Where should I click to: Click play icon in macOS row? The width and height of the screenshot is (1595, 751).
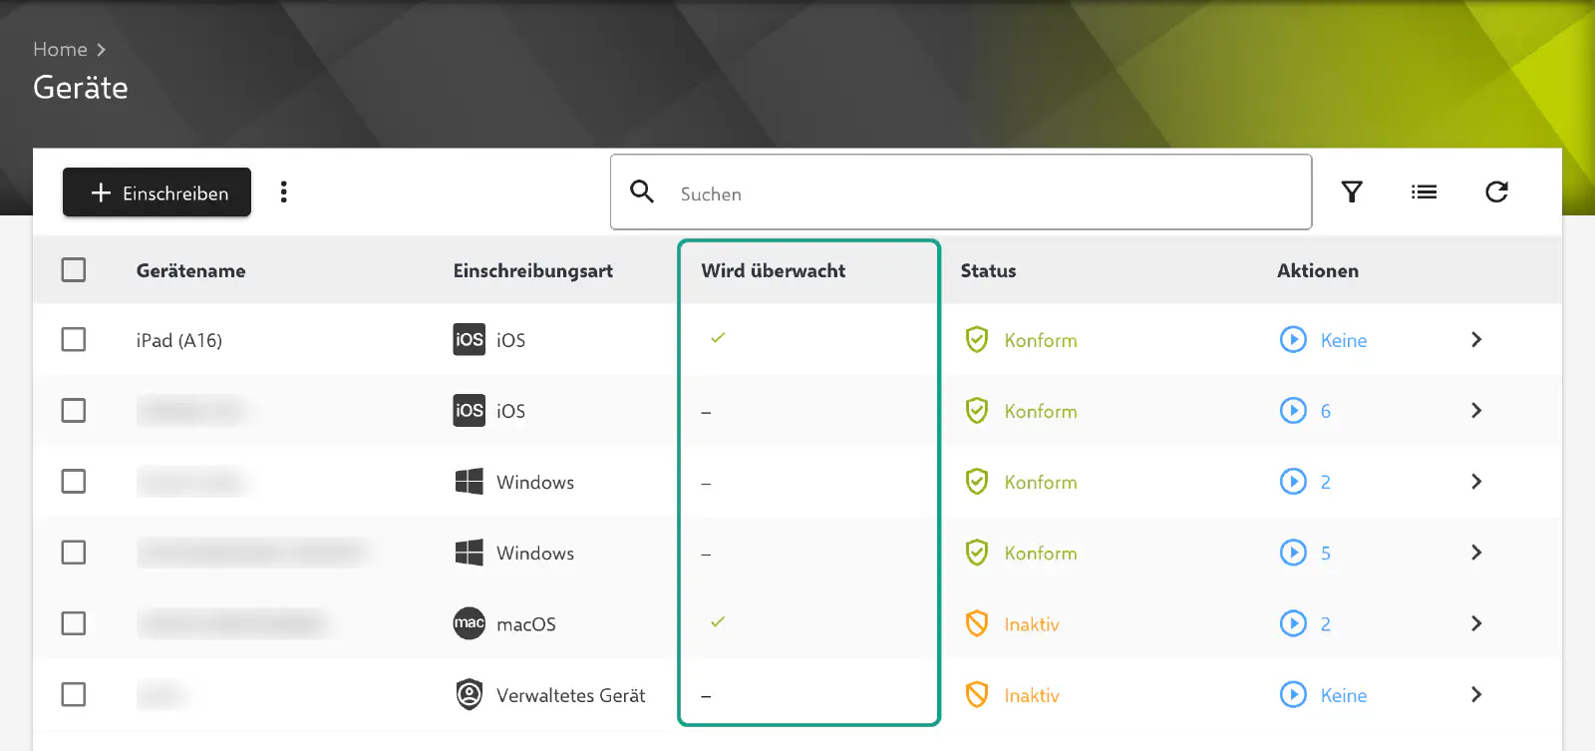coord(1293,623)
